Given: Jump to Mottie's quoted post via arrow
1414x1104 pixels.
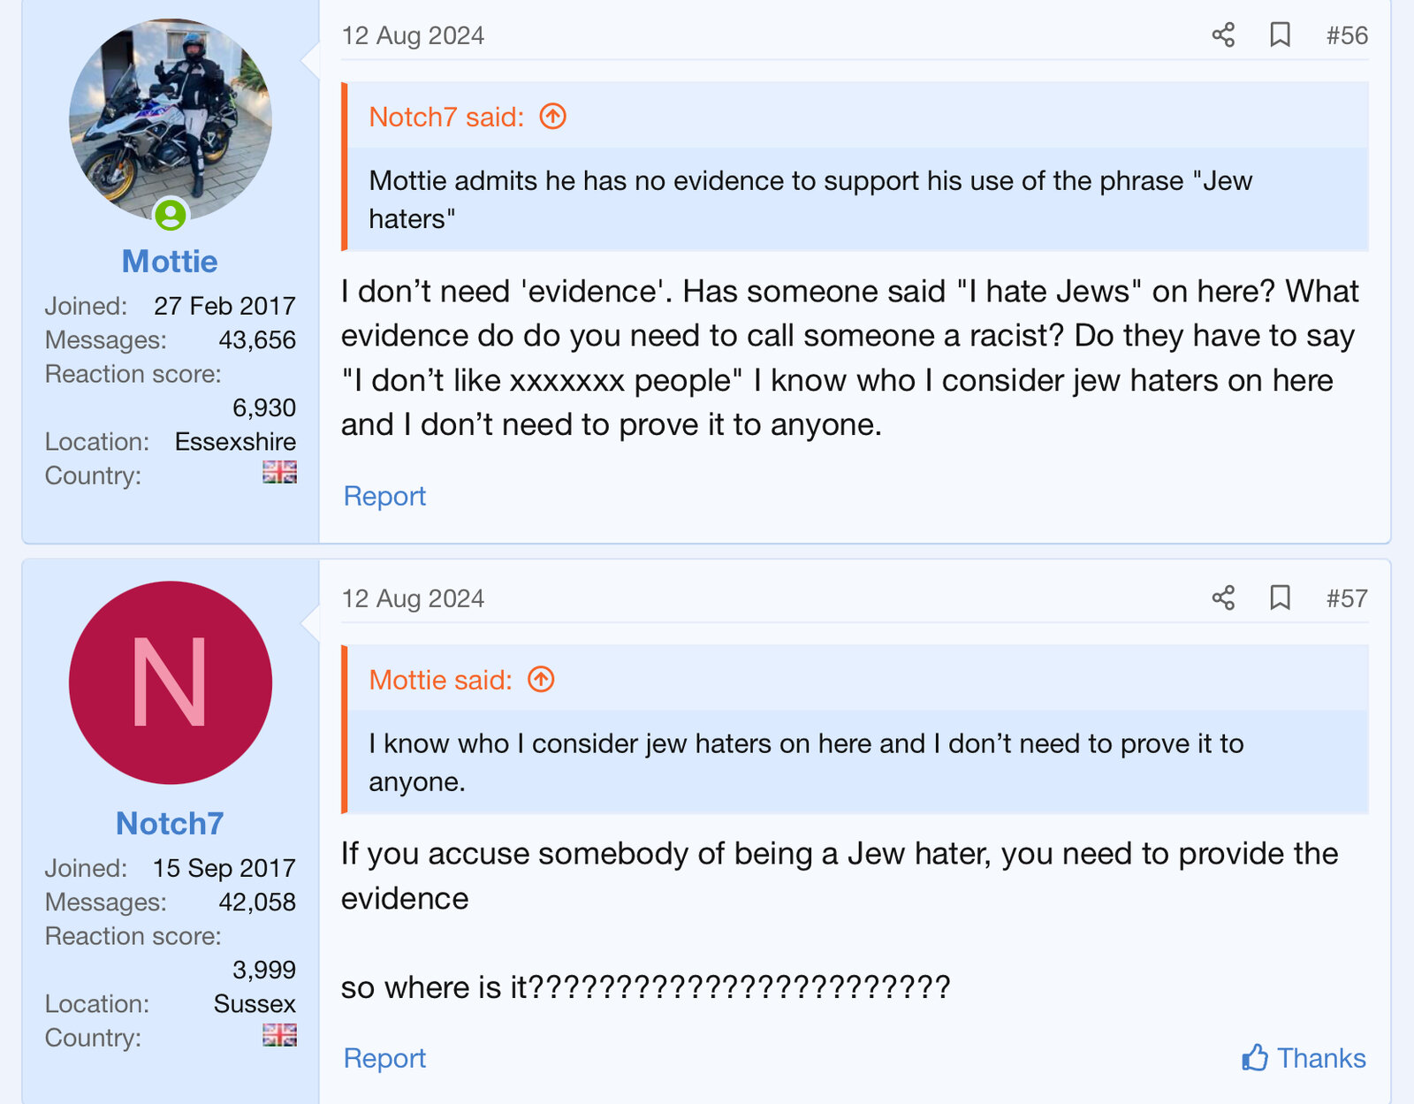Looking at the screenshot, I should pyautogui.click(x=541, y=680).
